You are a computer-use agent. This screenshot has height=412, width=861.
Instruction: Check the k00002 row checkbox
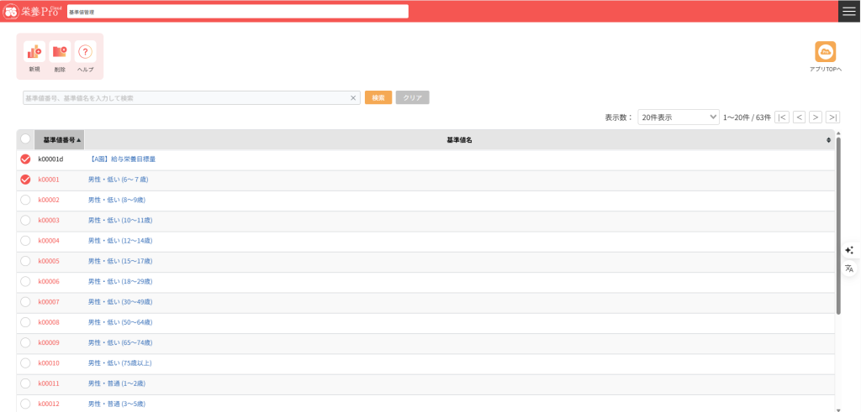25,200
